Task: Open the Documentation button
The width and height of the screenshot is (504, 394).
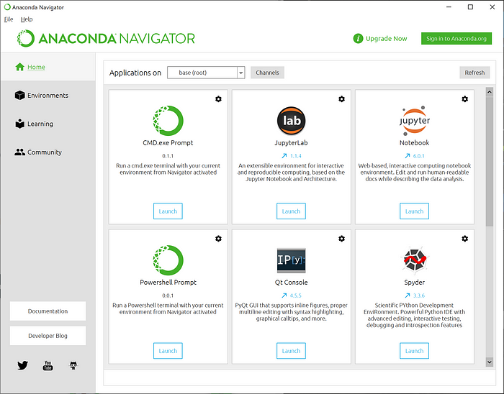Action: click(x=48, y=311)
